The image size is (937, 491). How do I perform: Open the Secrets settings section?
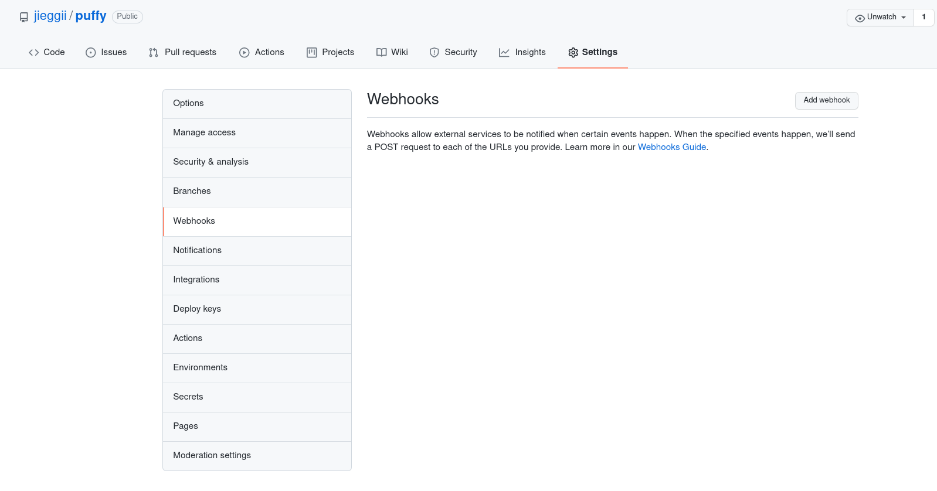click(x=188, y=397)
